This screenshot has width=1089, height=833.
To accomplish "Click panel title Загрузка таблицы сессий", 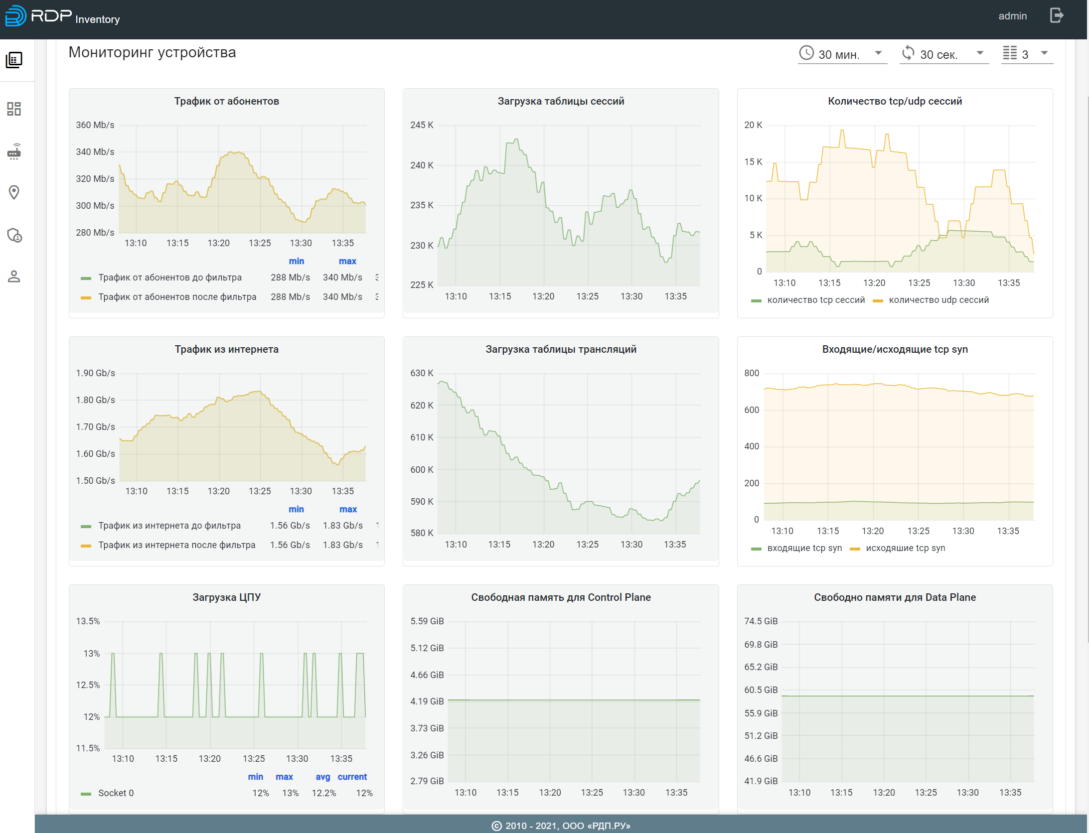I will [561, 101].
